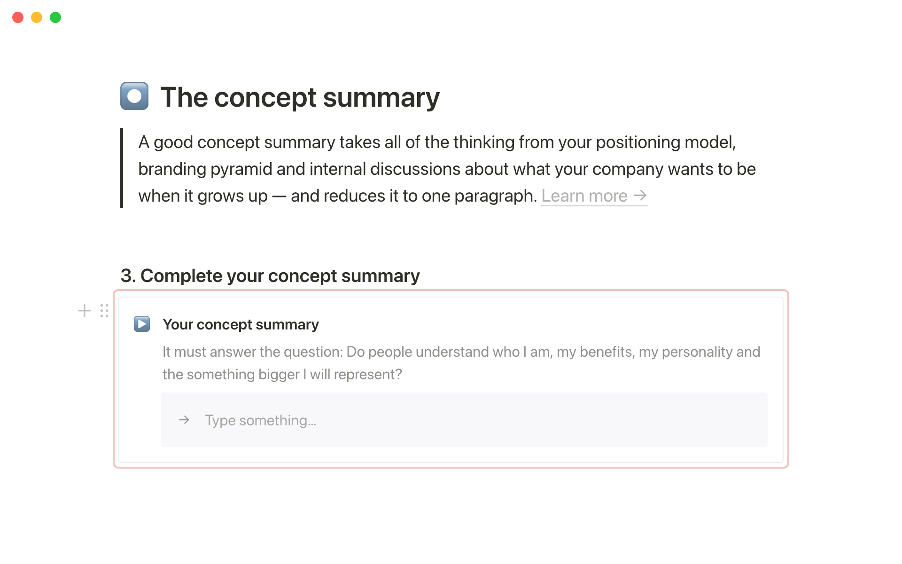This screenshot has width=902, height=564.
Task: Minimize the window with the yellow button
Action: tap(37, 17)
